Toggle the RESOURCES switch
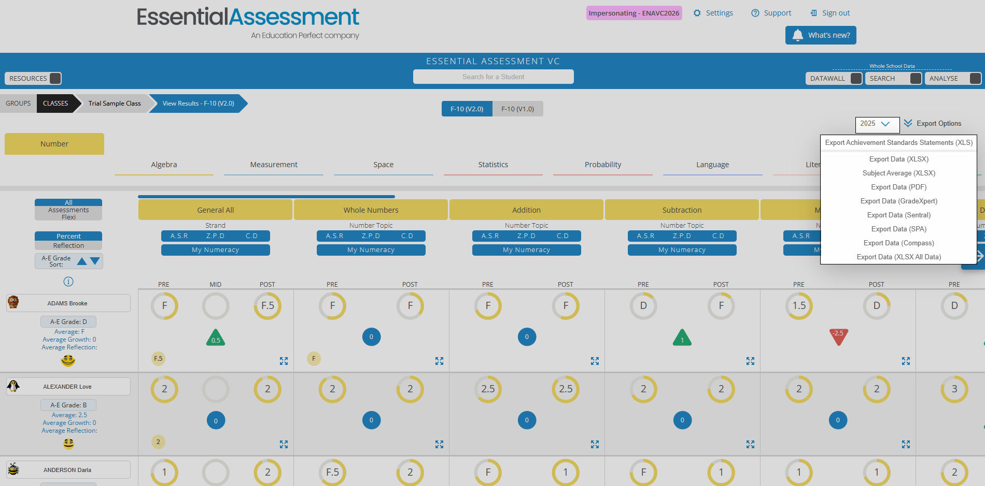 click(x=55, y=78)
